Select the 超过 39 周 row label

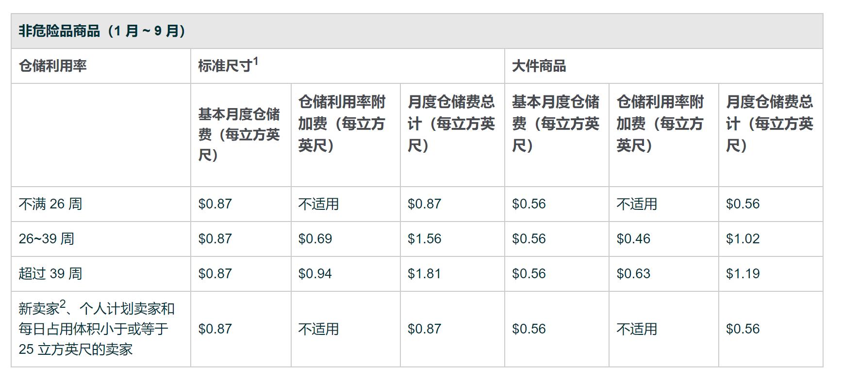(50, 274)
